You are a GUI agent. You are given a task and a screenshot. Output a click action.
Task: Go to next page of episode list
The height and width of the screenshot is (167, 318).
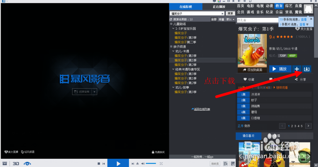click(308, 126)
